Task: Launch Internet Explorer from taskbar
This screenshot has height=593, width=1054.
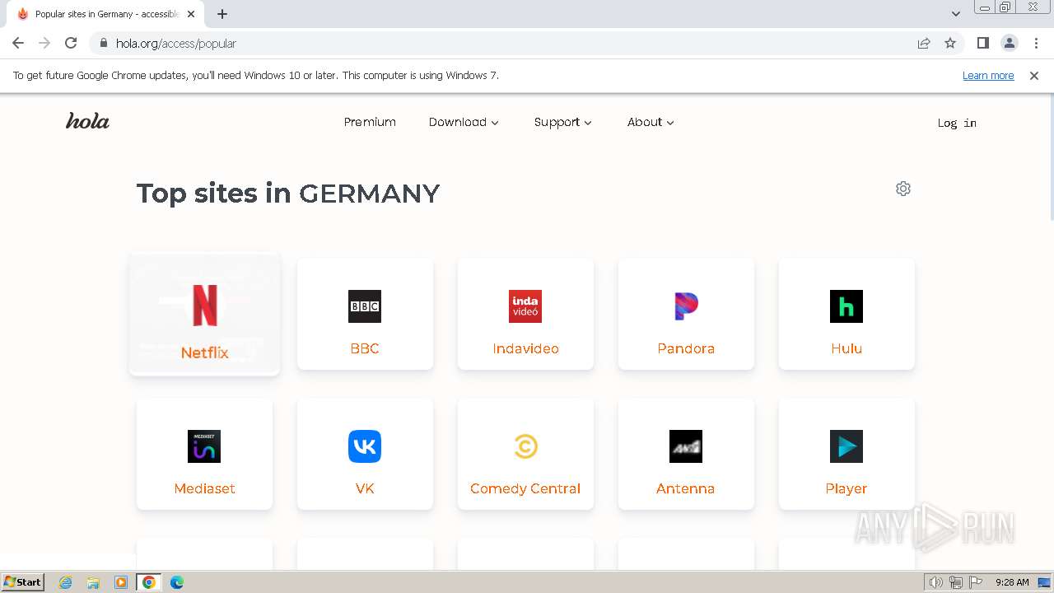Action: [x=66, y=582]
